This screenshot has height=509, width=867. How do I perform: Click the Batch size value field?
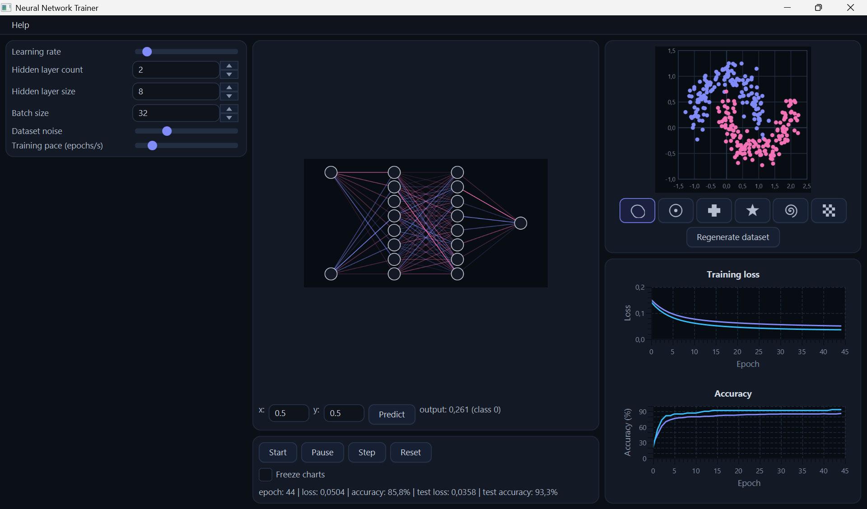[176, 113]
